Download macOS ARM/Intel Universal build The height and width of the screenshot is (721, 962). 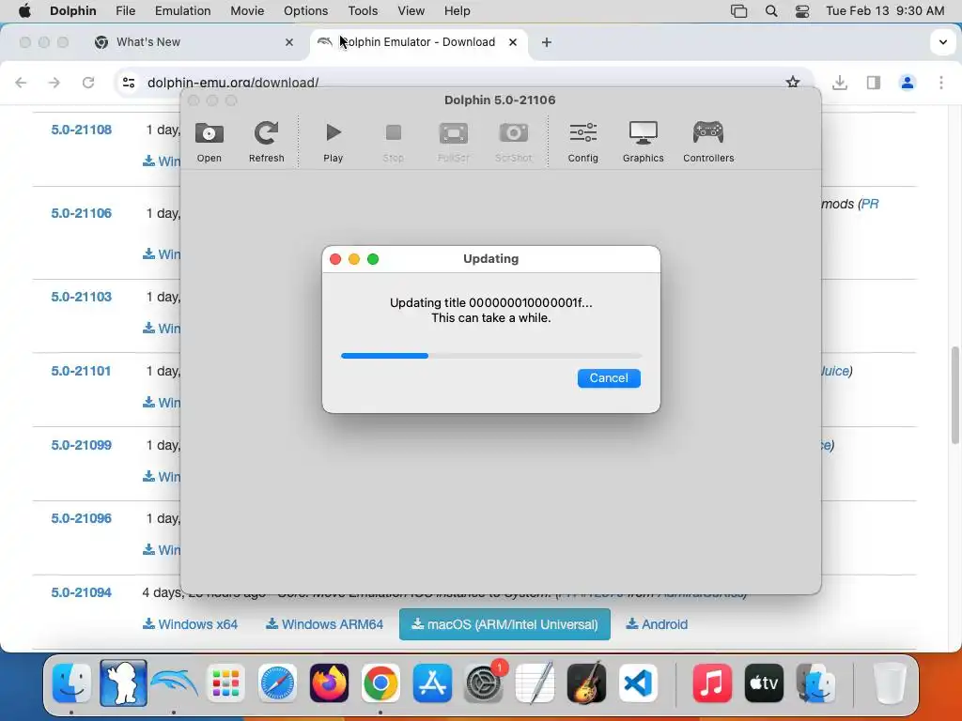(x=504, y=624)
